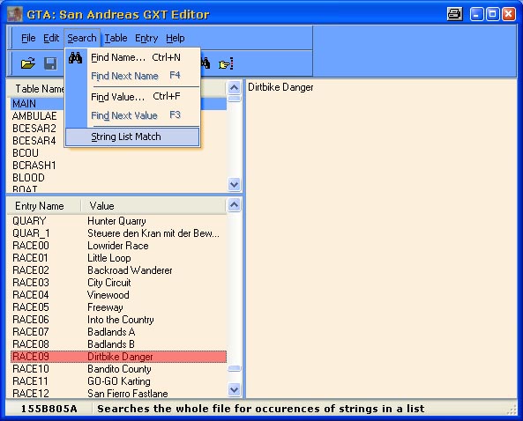The height and width of the screenshot is (421, 523).
Task: Click the printer icon in title bar
Action: tap(454, 14)
